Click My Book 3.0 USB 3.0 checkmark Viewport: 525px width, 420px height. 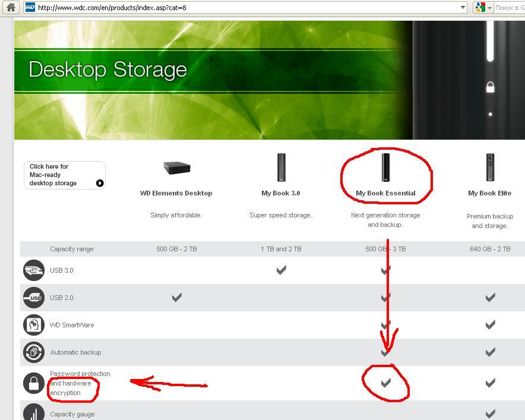click(282, 270)
